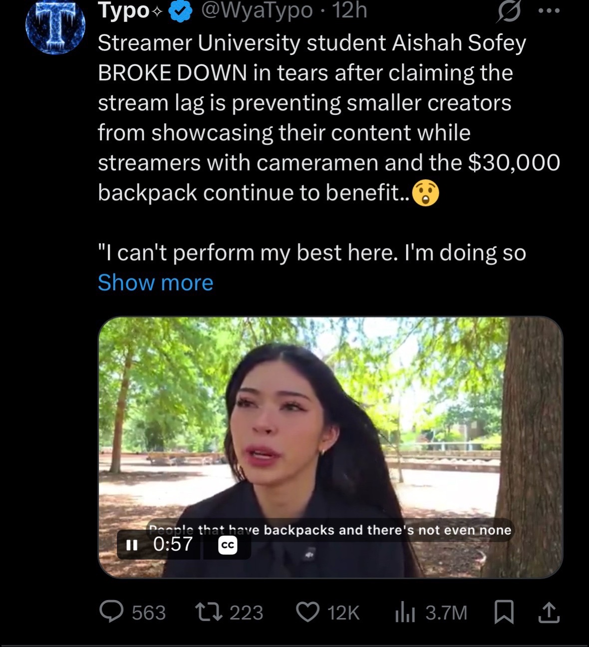Click the Grok slashed-circle icon

pos(508,11)
